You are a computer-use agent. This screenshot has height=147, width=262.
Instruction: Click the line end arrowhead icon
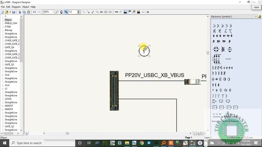(x=147, y=12)
